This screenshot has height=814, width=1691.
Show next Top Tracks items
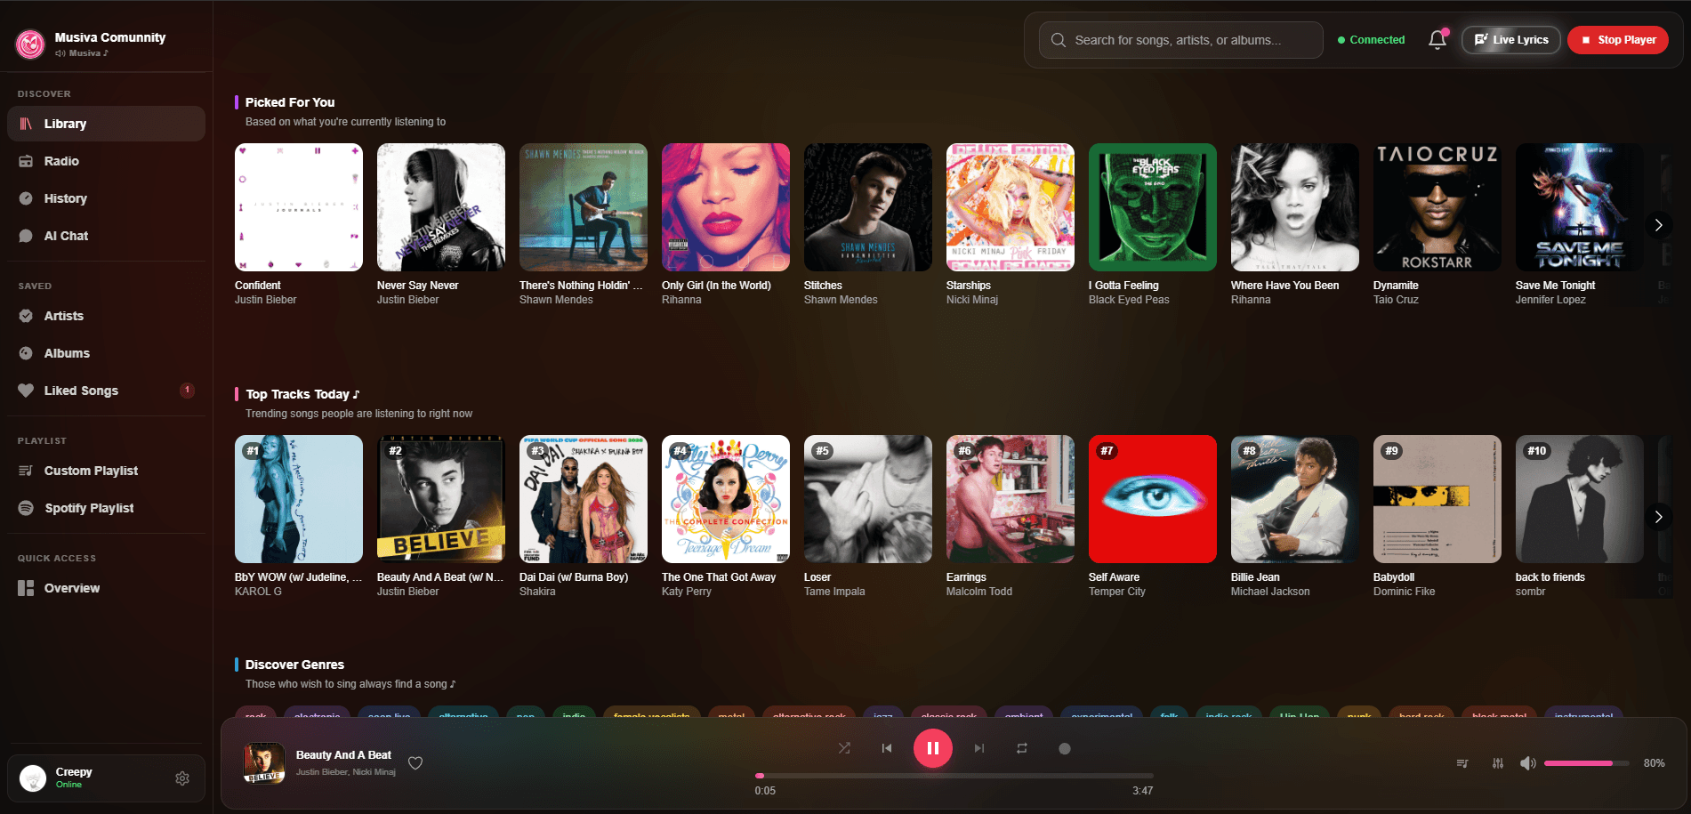tap(1658, 517)
